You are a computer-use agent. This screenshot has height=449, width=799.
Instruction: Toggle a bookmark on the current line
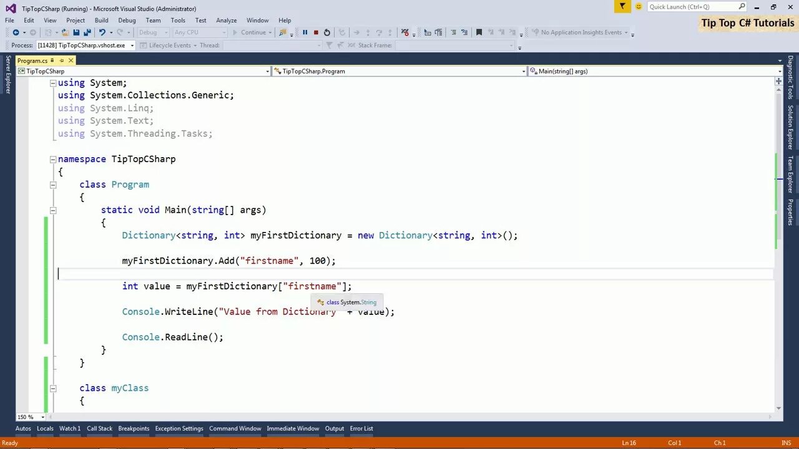(x=479, y=32)
